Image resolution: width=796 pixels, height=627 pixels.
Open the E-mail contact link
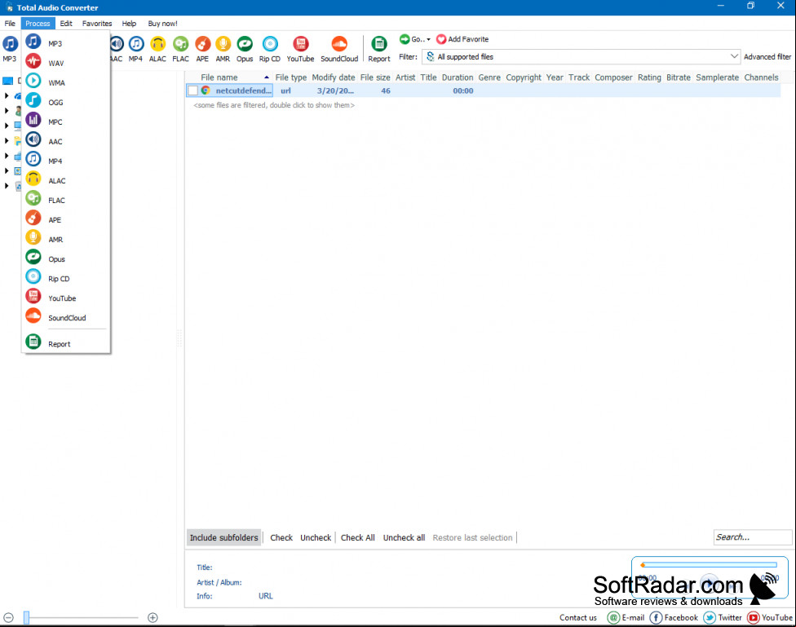click(x=626, y=617)
